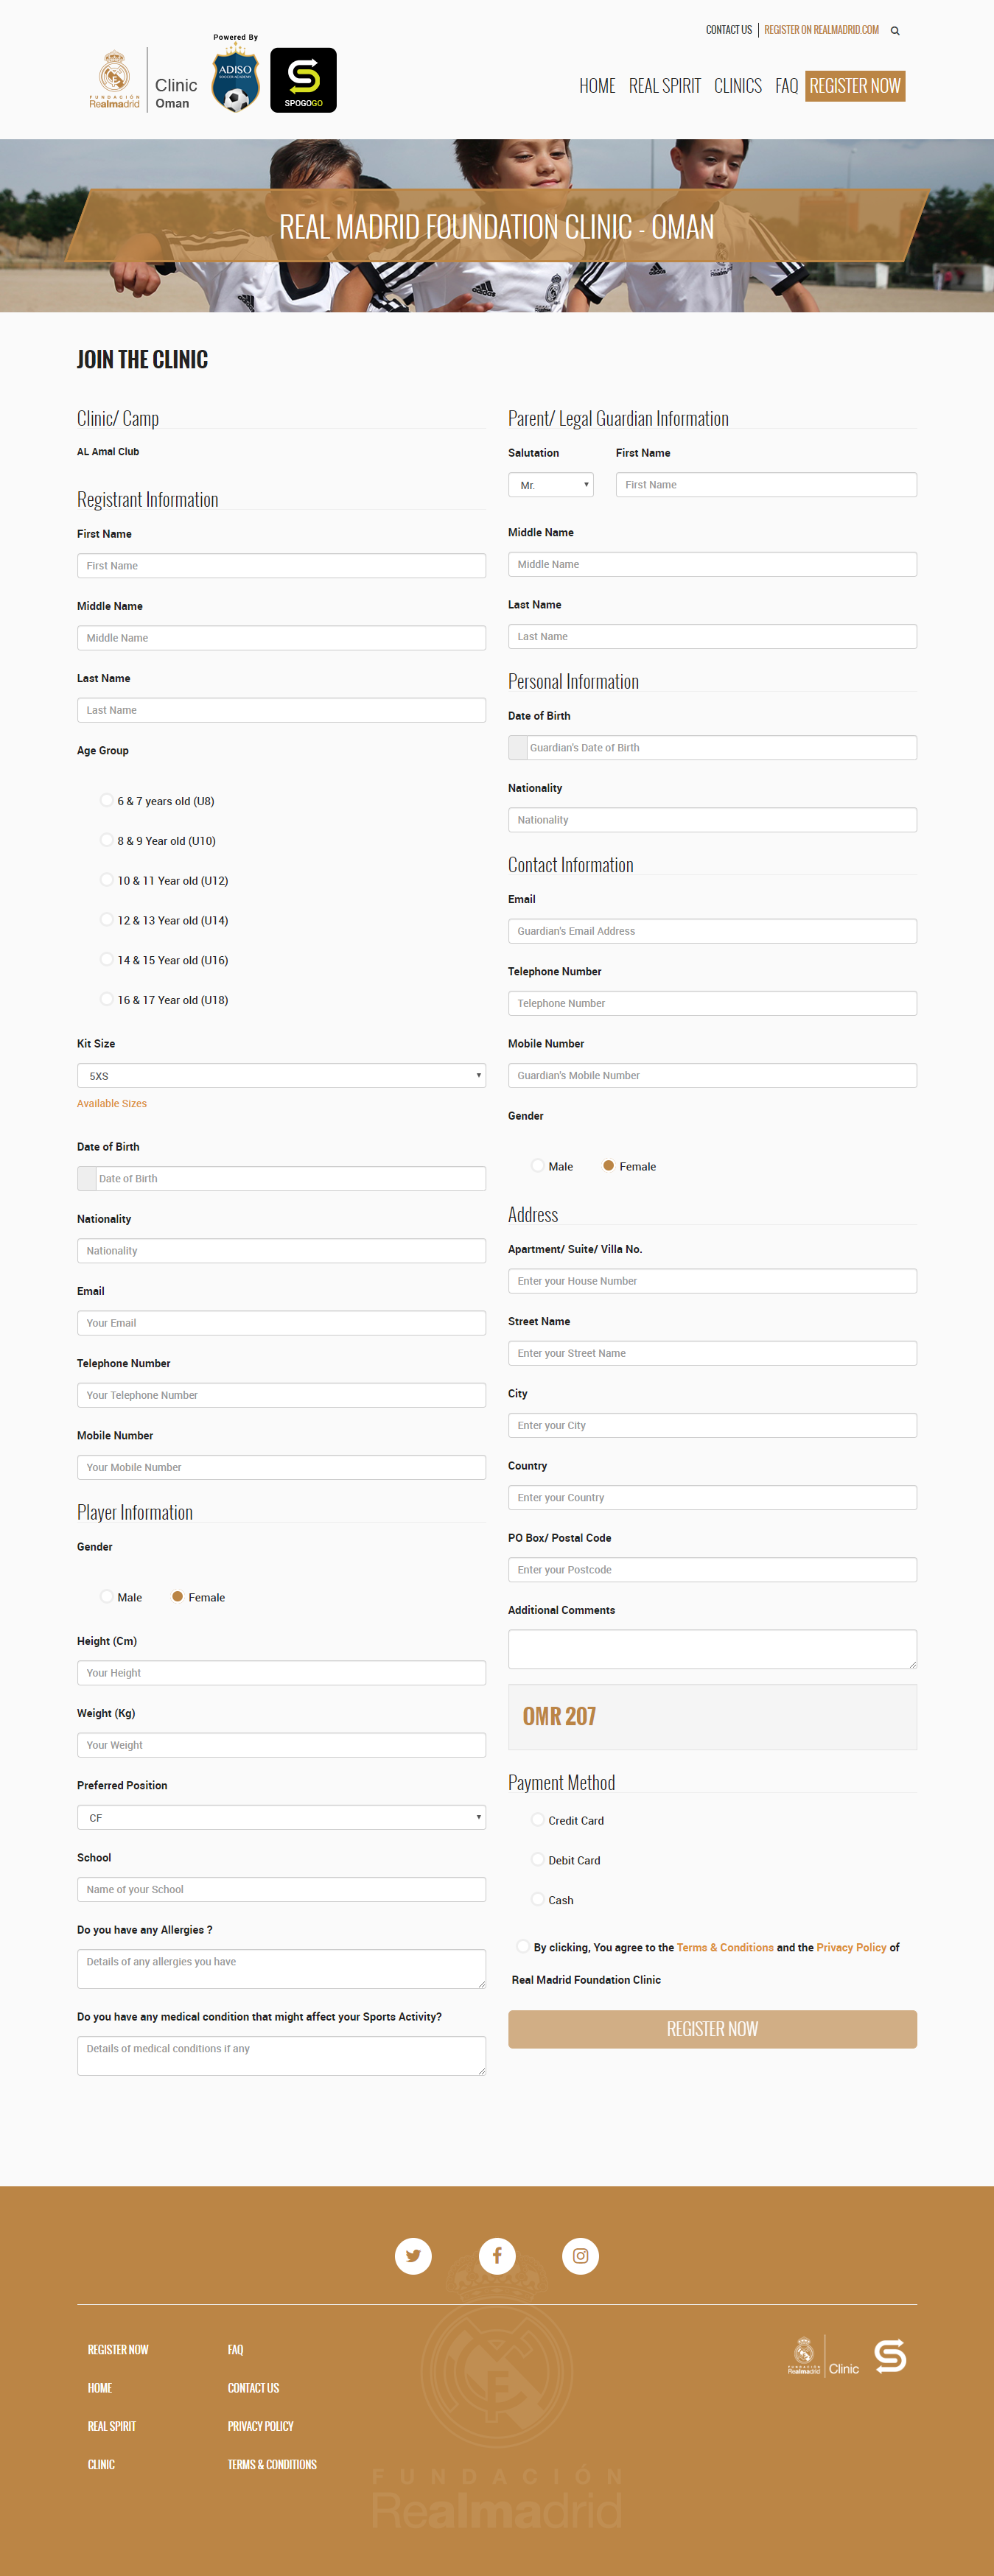
Task: Focus registrant Middle Name field
Action: [x=281, y=638]
